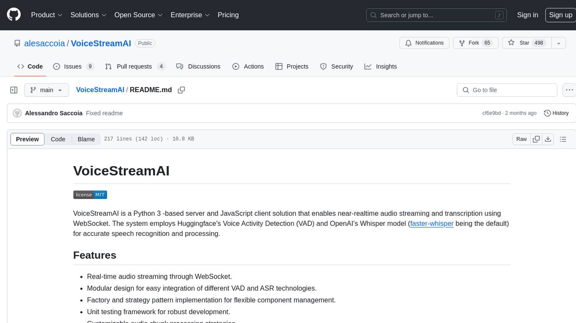Select the Code view toggle
576x323 pixels.
tap(58, 139)
